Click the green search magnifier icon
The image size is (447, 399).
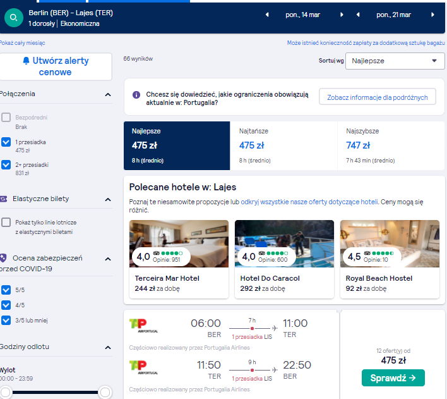[14, 18]
